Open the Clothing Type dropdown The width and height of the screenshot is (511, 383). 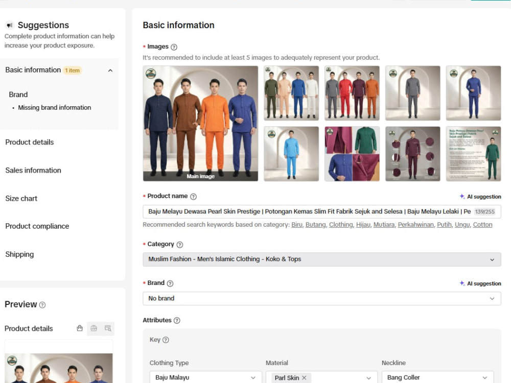[205, 377]
